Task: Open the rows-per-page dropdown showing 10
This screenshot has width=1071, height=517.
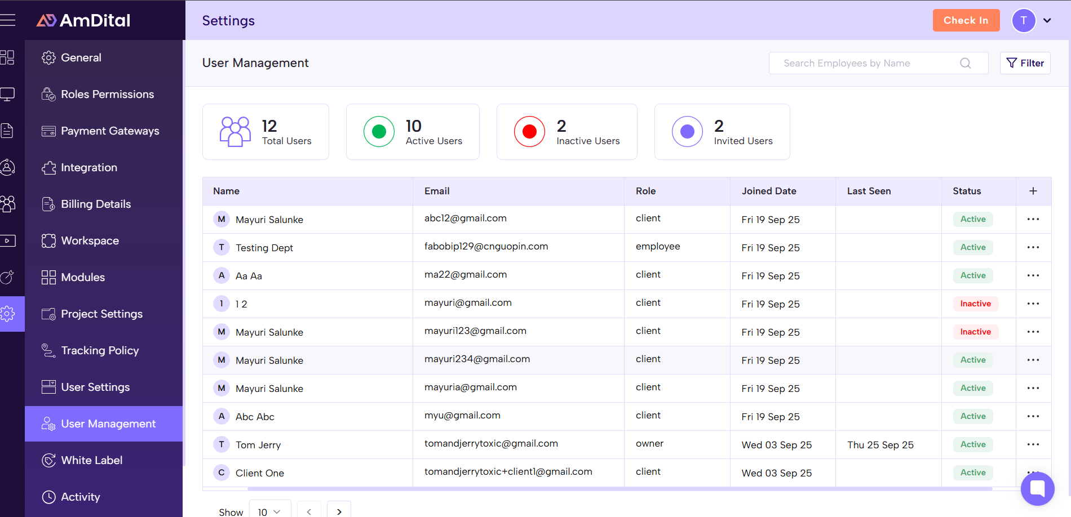Action: [x=269, y=511]
